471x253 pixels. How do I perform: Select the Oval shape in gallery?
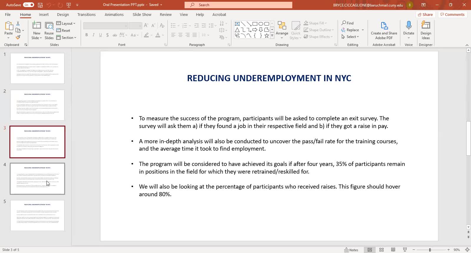coord(261,24)
